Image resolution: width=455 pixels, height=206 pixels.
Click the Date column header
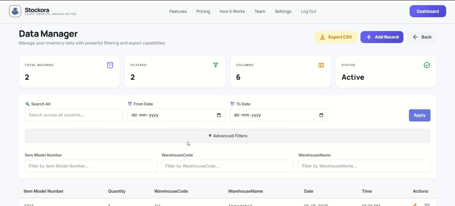pos(309,191)
